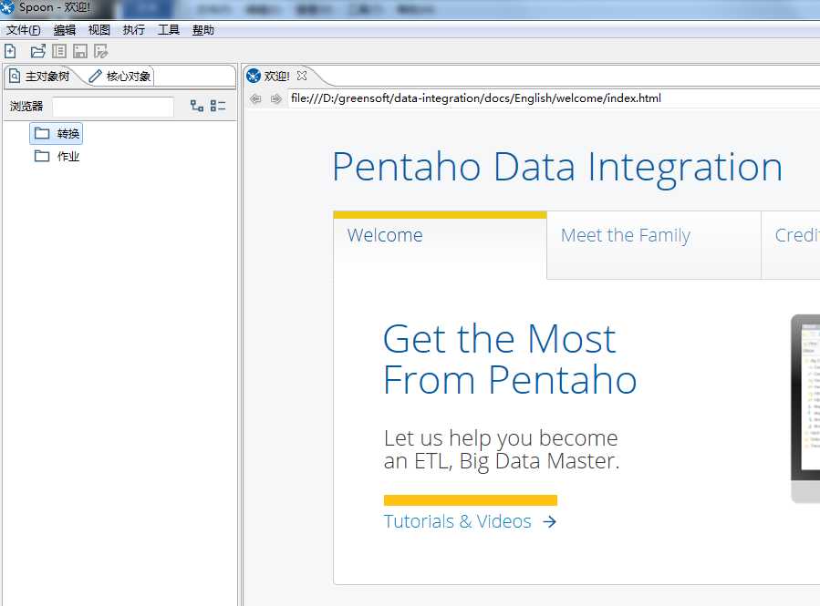Open the 工具 menu

(x=169, y=30)
